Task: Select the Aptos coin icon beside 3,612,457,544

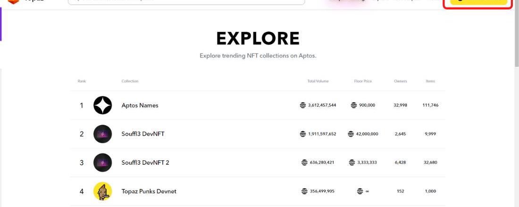Action: 303,105
